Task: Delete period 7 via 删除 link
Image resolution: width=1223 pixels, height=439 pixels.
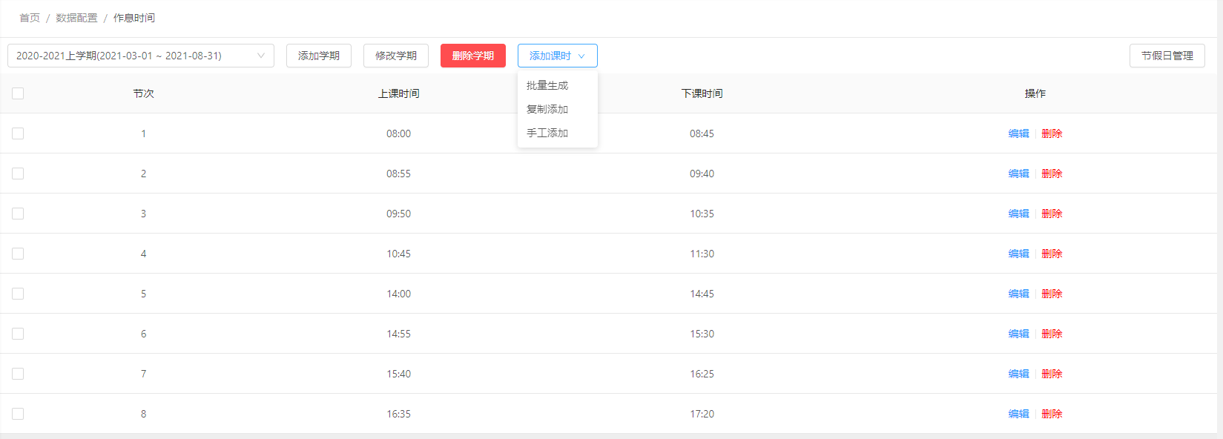Action: coord(1052,374)
